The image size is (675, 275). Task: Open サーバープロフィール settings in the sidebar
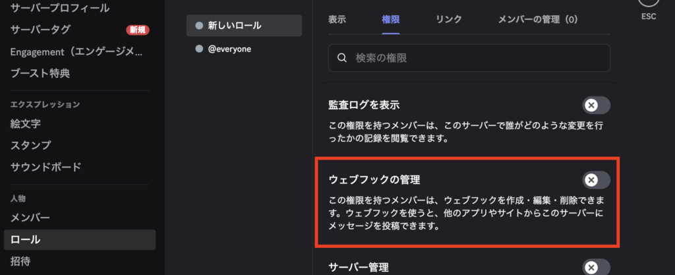click(59, 9)
